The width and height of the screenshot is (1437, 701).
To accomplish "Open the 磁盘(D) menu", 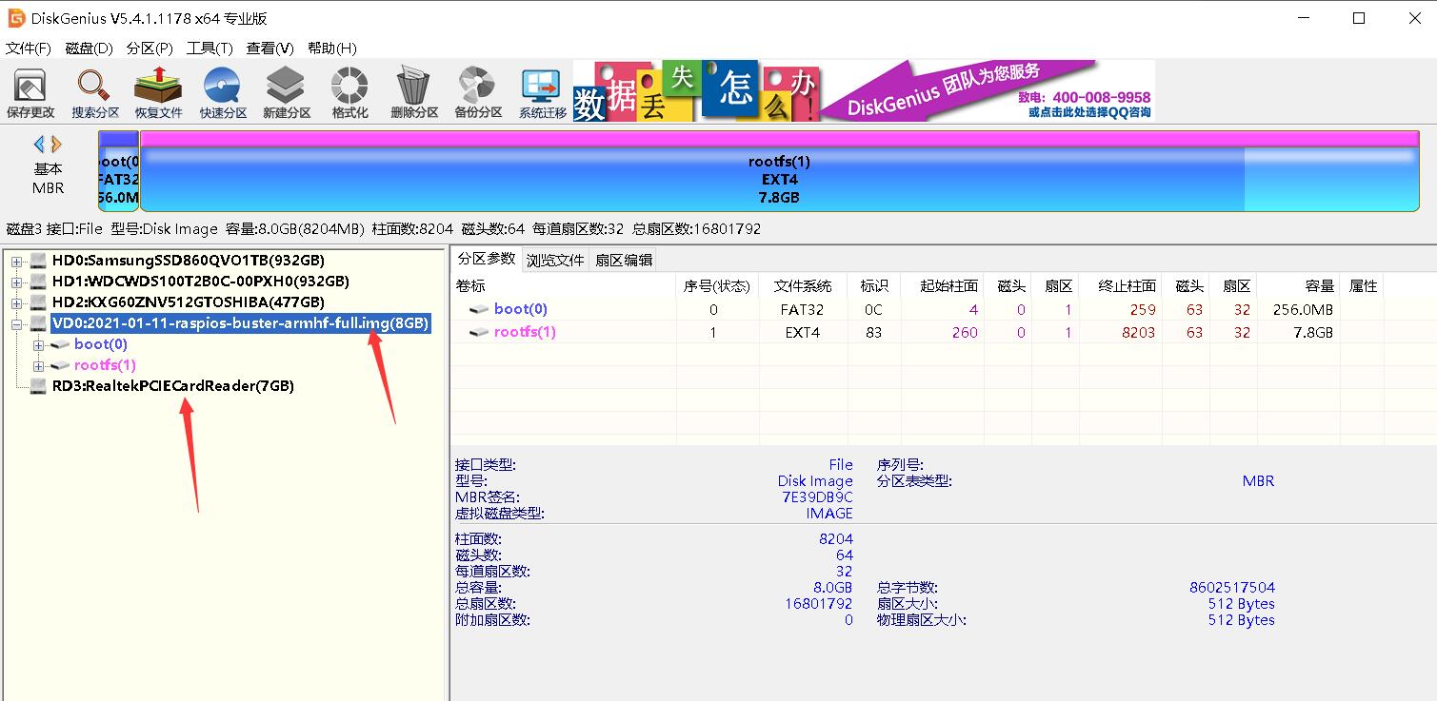I will coord(89,48).
